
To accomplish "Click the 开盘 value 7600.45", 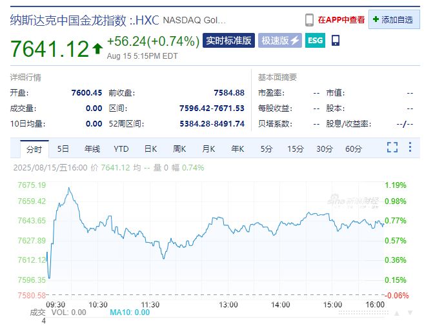I will 86,93.
